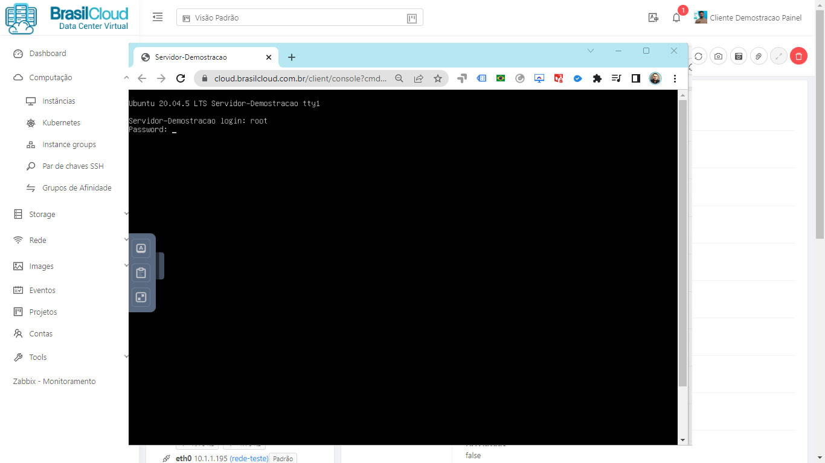This screenshot has height=463, width=825.
Task: Collapse the sidebar with the menu fold icon
Action: (x=158, y=17)
